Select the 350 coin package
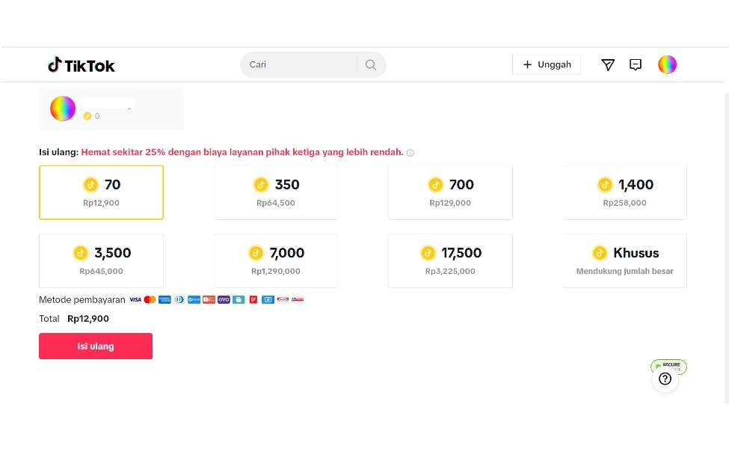Viewport: 729px width, 449px height. pyautogui.click(x=275, y=192)
